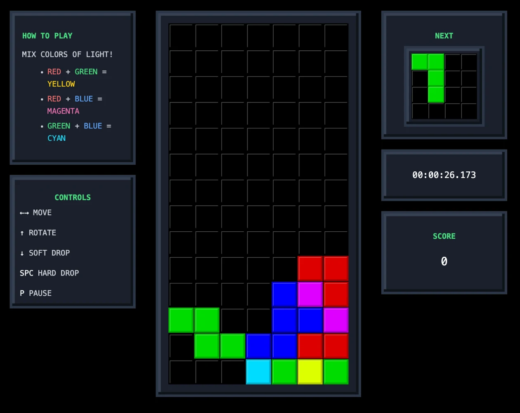Image resolution: width=520 pixels, height=413 pixels.
Task: Select the next green piece preview
Action: (428, 78)
